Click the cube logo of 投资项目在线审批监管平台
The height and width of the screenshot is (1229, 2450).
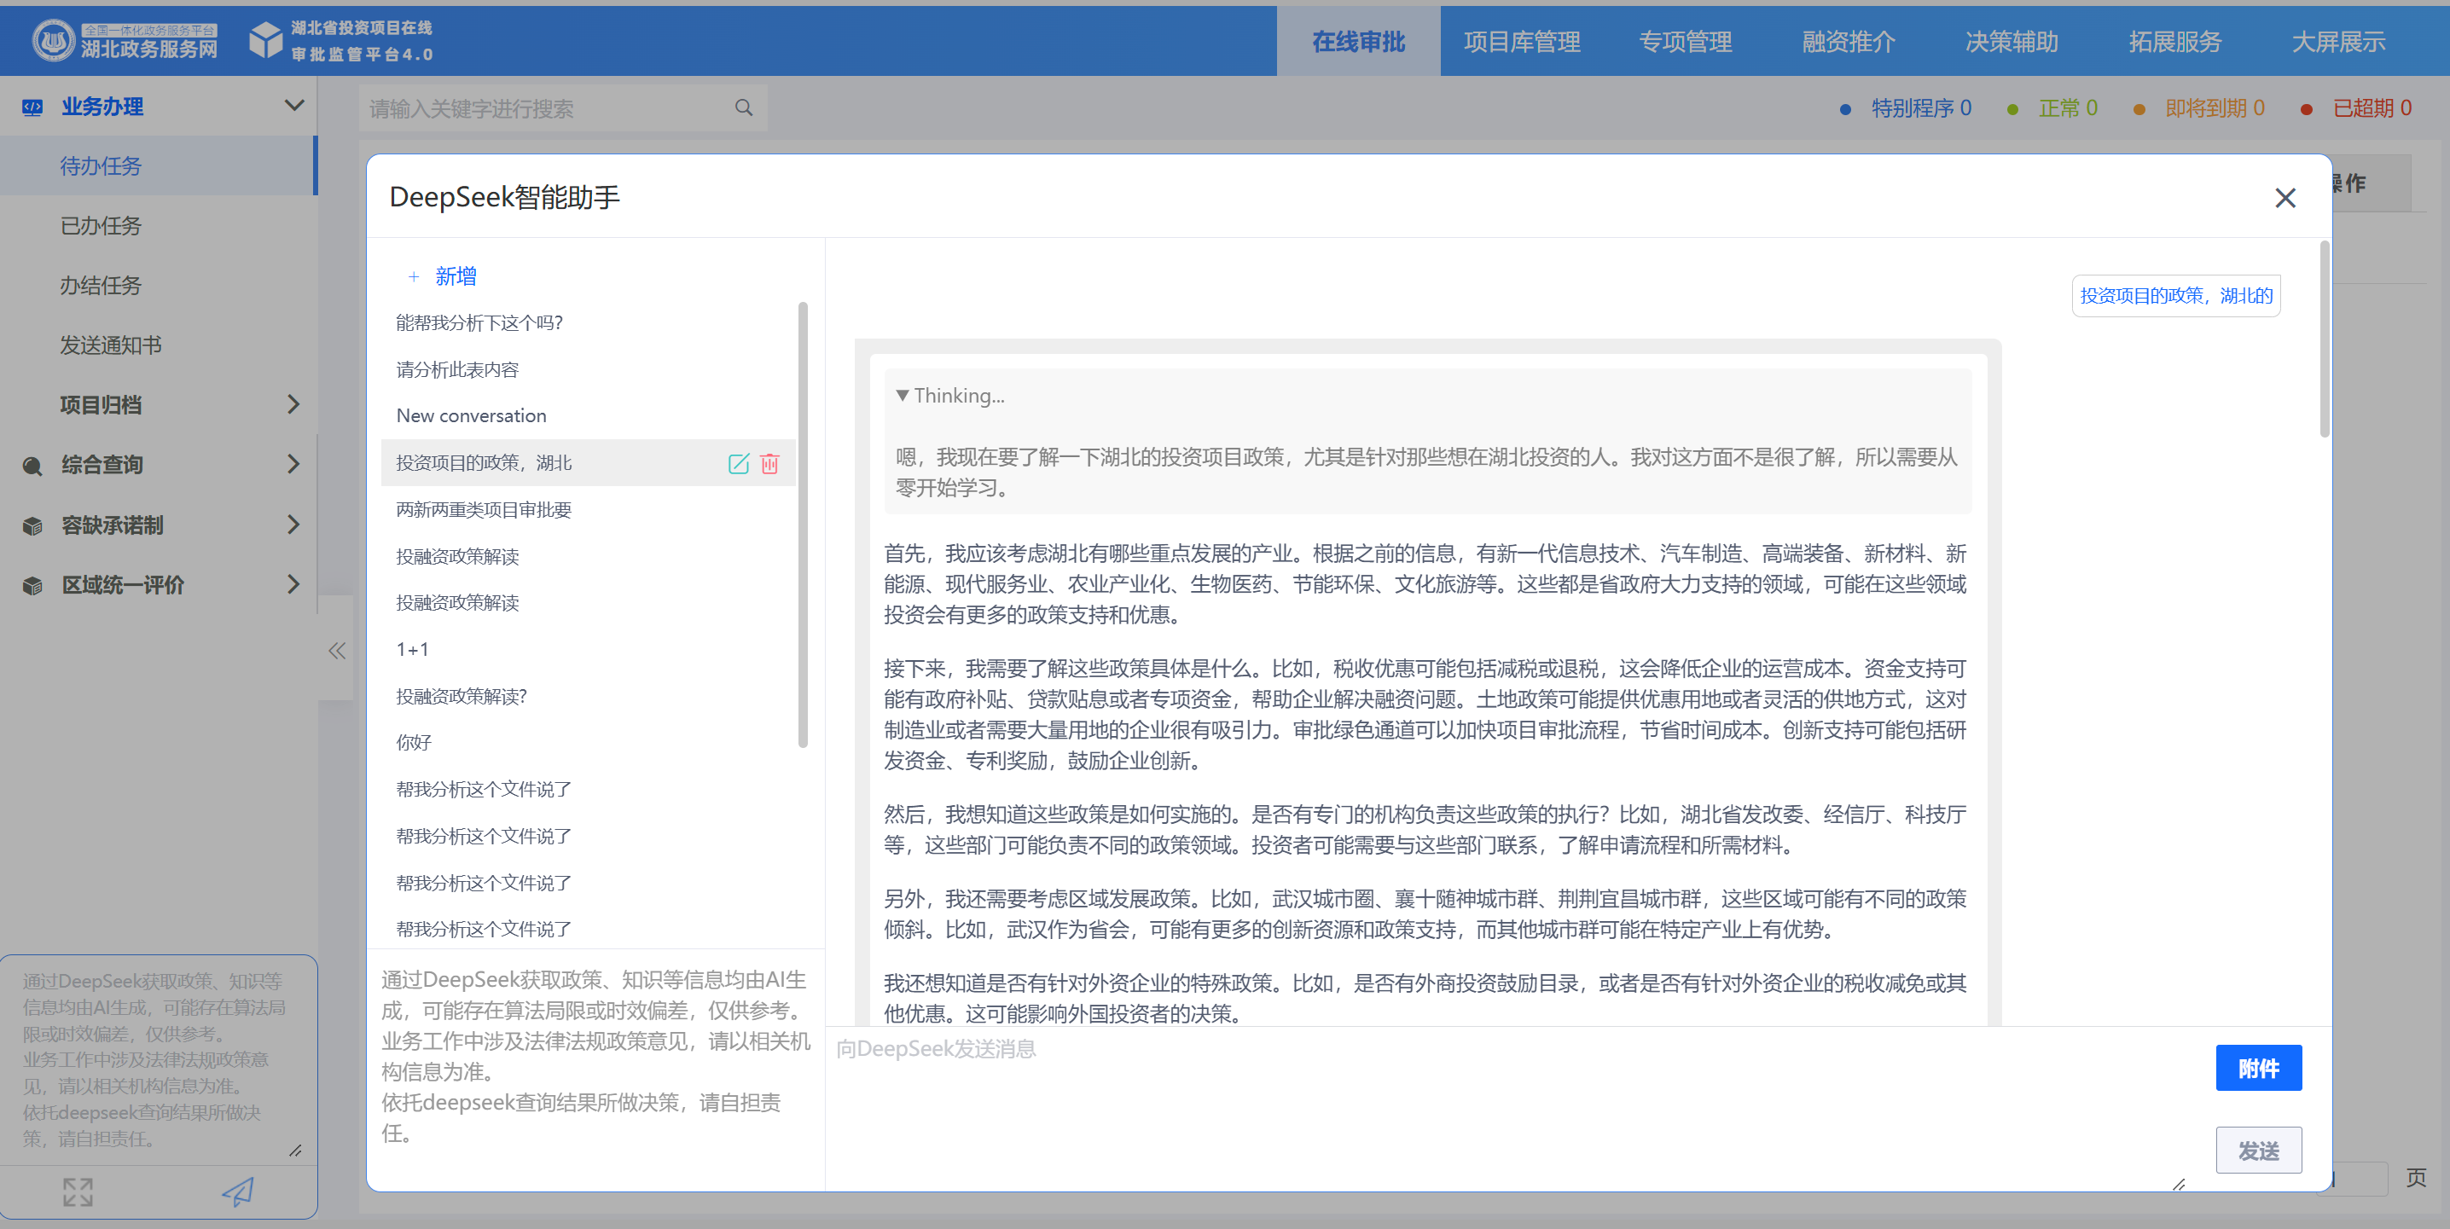pos(265,40)
